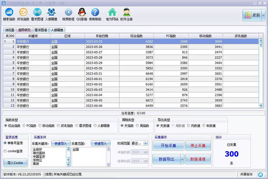Image resolution: width=268 pixels, height=179 pixels.
Task: Click the 数据导出 export button
Action: (166, 159)
